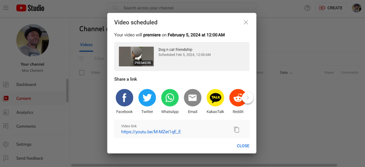Screen dimensions: 365x167
Task: Share the video on KakaoTalk
Action: [215, 98]
